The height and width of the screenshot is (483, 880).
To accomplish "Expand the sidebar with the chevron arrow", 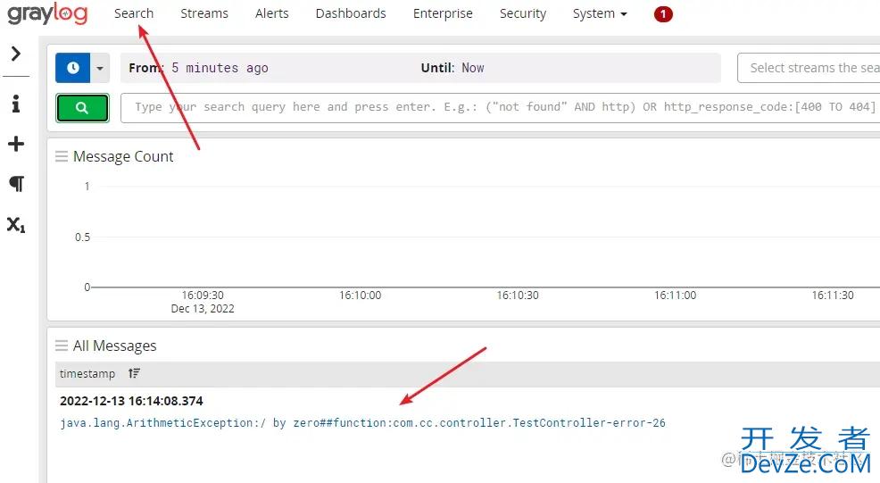I will (16, 54).
